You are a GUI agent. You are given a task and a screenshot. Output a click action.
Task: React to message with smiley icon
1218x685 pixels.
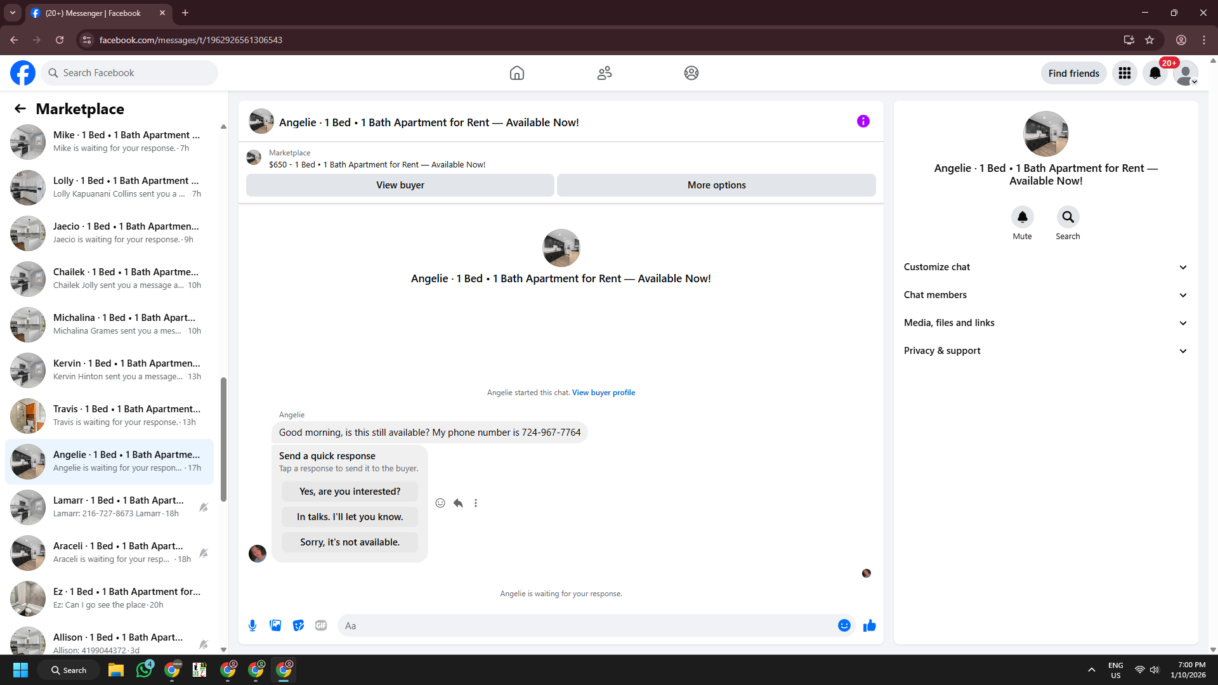pos(440,503)
